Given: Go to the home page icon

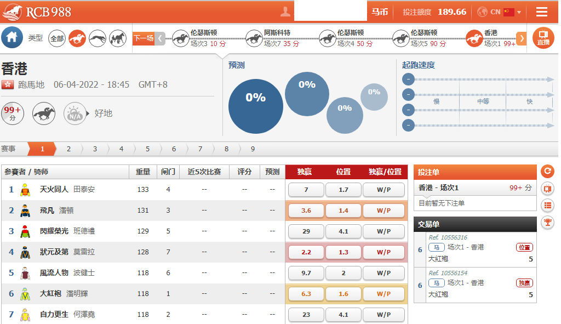Looking at the screenshot, I should tap(12, 38).
